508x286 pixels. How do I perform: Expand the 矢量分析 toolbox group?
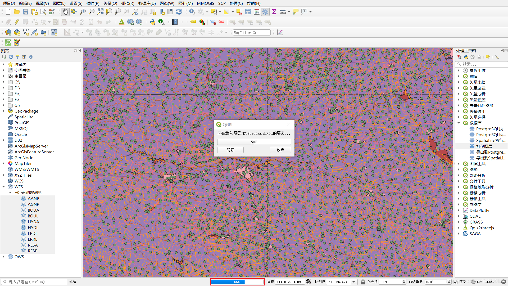point(459,94)
